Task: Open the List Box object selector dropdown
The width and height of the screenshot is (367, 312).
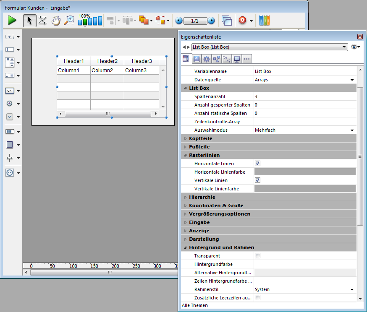Action: pos(344,47)
